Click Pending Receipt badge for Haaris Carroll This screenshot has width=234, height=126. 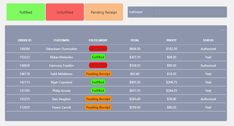pos(98,107)
